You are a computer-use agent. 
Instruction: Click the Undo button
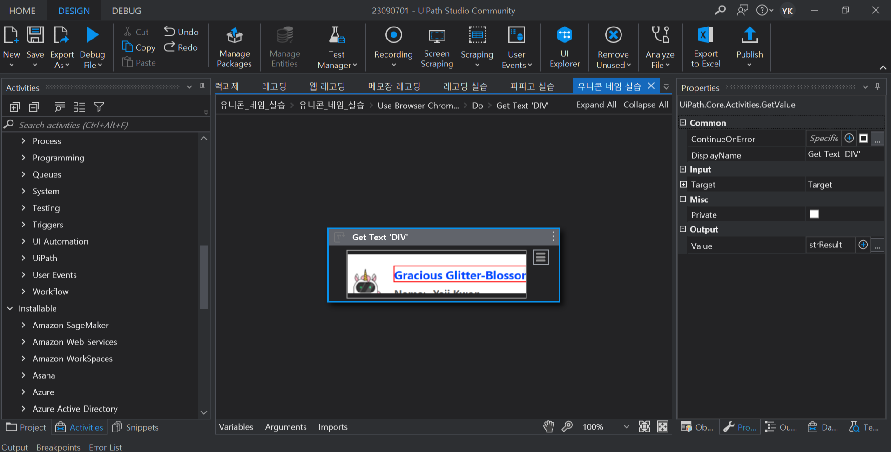[181, 32]
